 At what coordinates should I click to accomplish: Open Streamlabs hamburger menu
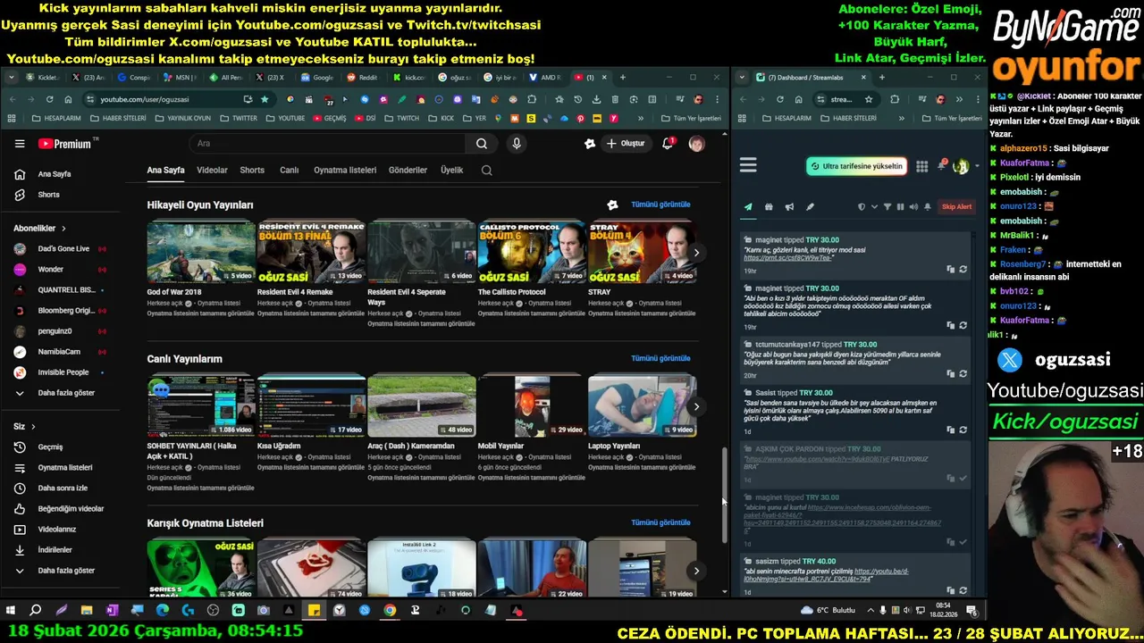point(748,165)
